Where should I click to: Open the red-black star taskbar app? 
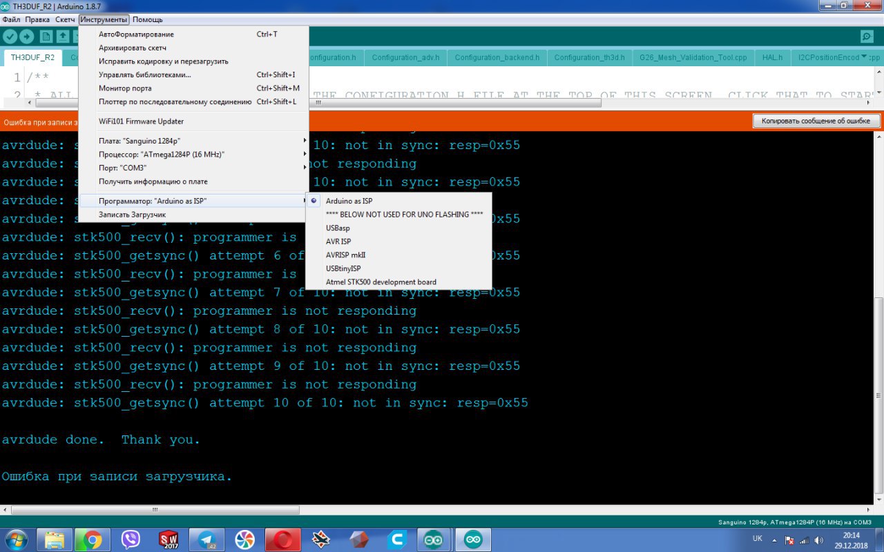point(320,539)
